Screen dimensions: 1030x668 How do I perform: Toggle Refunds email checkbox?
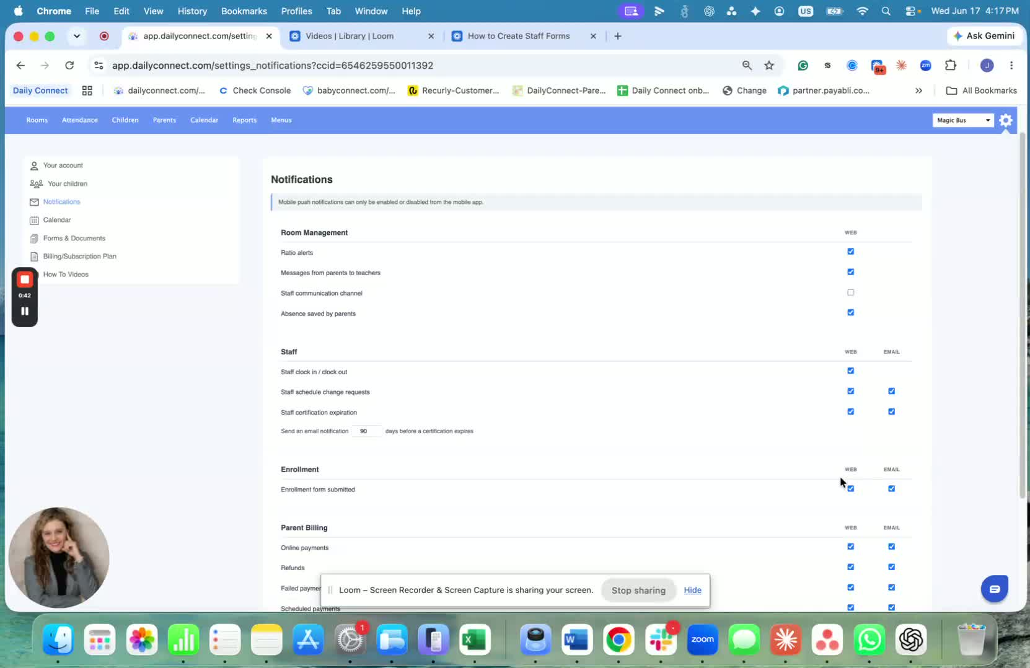pyautogui.click(x=891, y=567)
